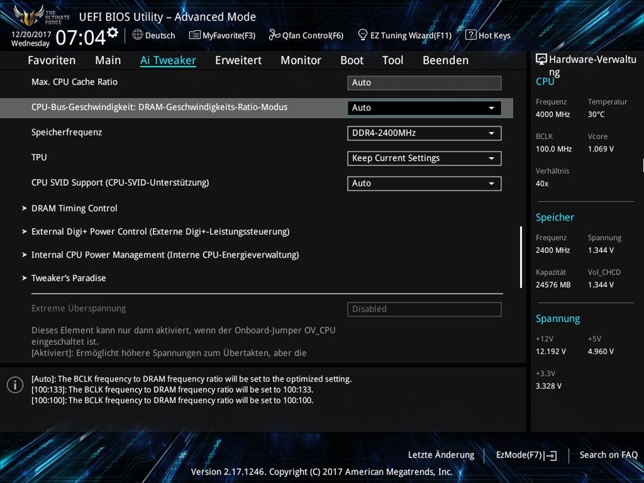
Task: Select the TPU row label
Action: pos(39,157)
